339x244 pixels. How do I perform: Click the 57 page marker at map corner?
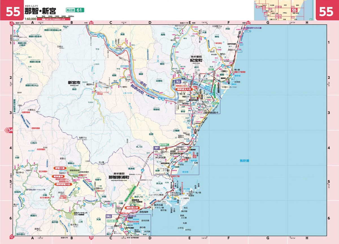click(x=12, y=237)
